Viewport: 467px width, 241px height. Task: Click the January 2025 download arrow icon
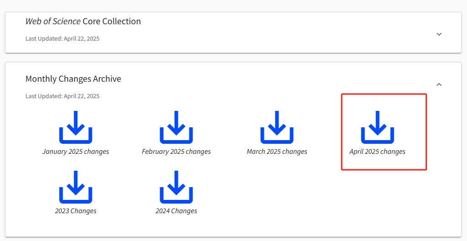pyautogui.click(x=75, y=127)
